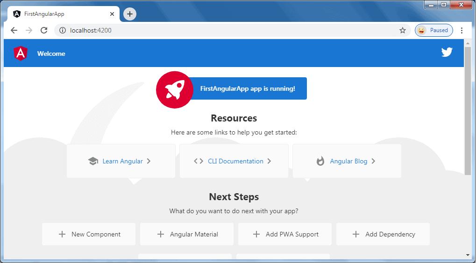Open a new tab with plus button

[130, 14]
